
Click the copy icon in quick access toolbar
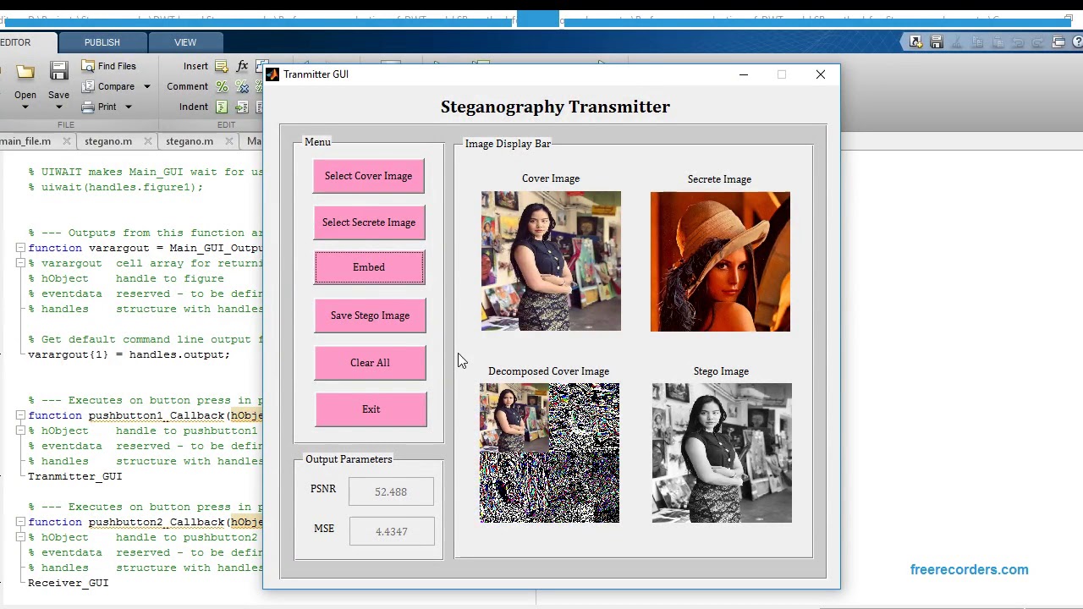click(977, 41)
